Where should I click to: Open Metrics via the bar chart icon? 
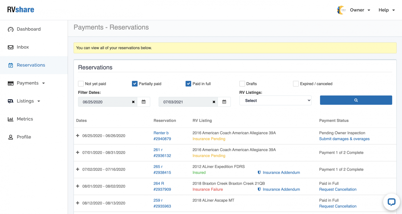click(x=10, y=119)
